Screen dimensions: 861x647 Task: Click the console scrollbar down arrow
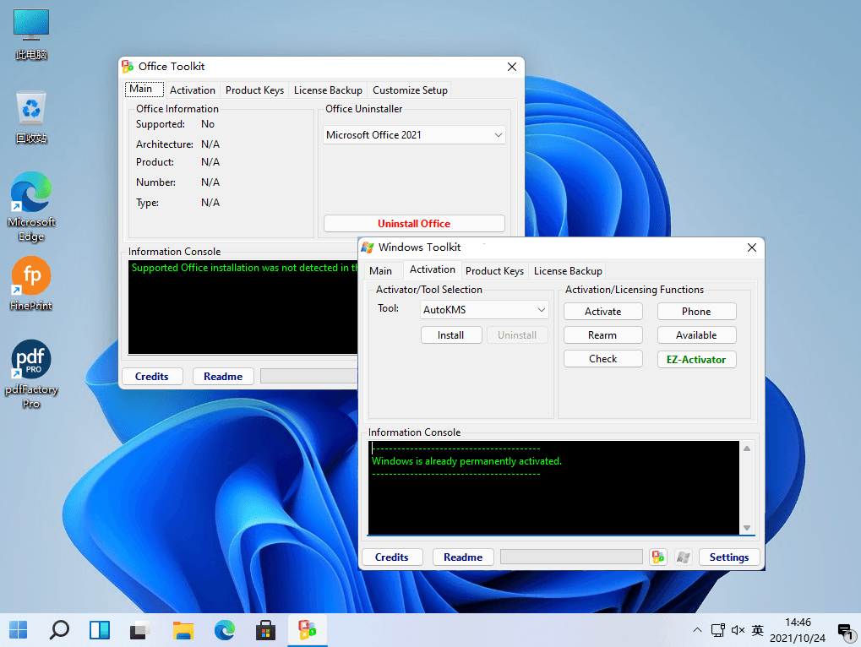click(747, 527)
